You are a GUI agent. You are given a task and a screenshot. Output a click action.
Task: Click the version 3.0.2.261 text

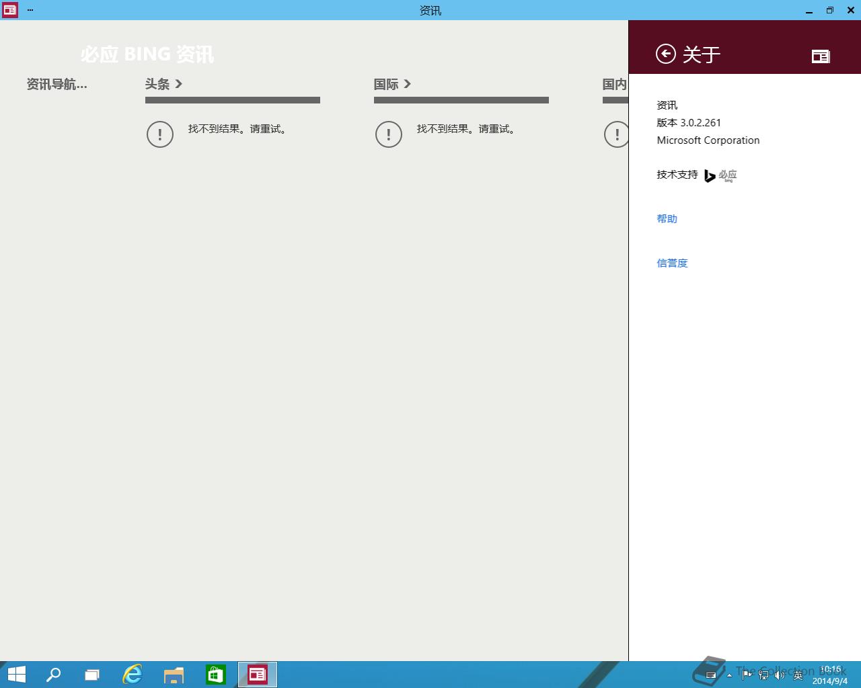[x=689, y=123]
